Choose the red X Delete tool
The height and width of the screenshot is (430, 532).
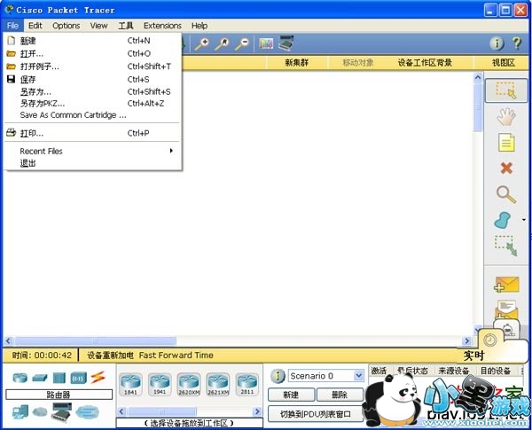(x=505, y=168)
